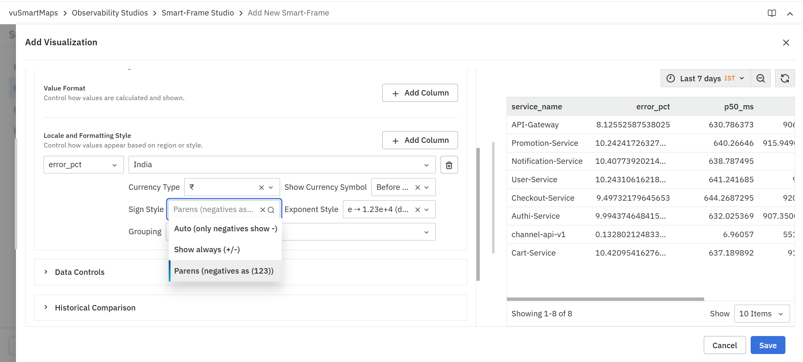
Task: Click the preview table horizontal scrollbar
Action: 605,299
